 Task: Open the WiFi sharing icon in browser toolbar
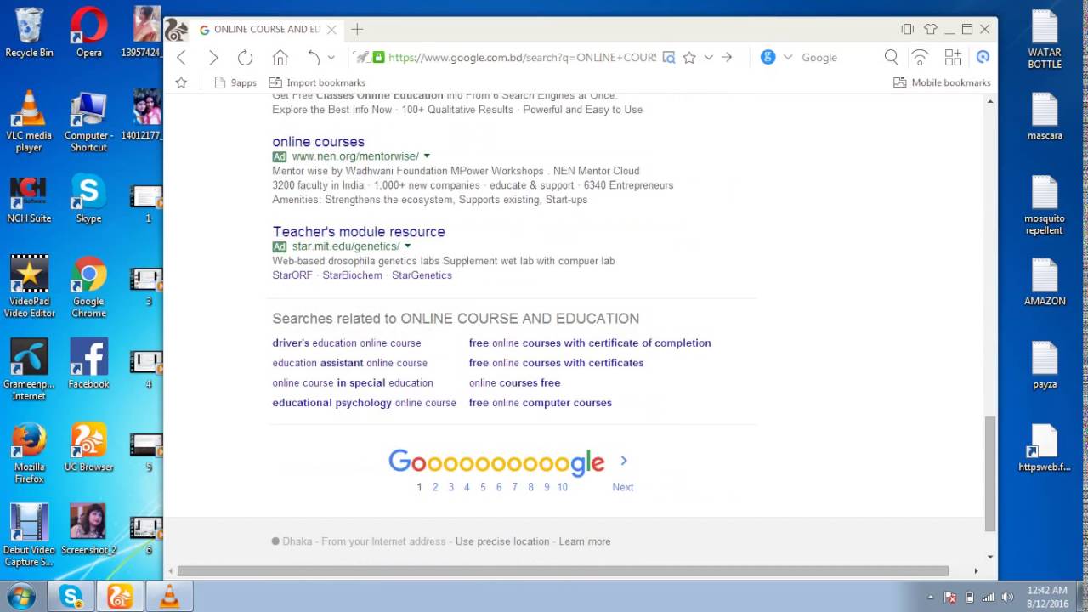pos(920,57)
